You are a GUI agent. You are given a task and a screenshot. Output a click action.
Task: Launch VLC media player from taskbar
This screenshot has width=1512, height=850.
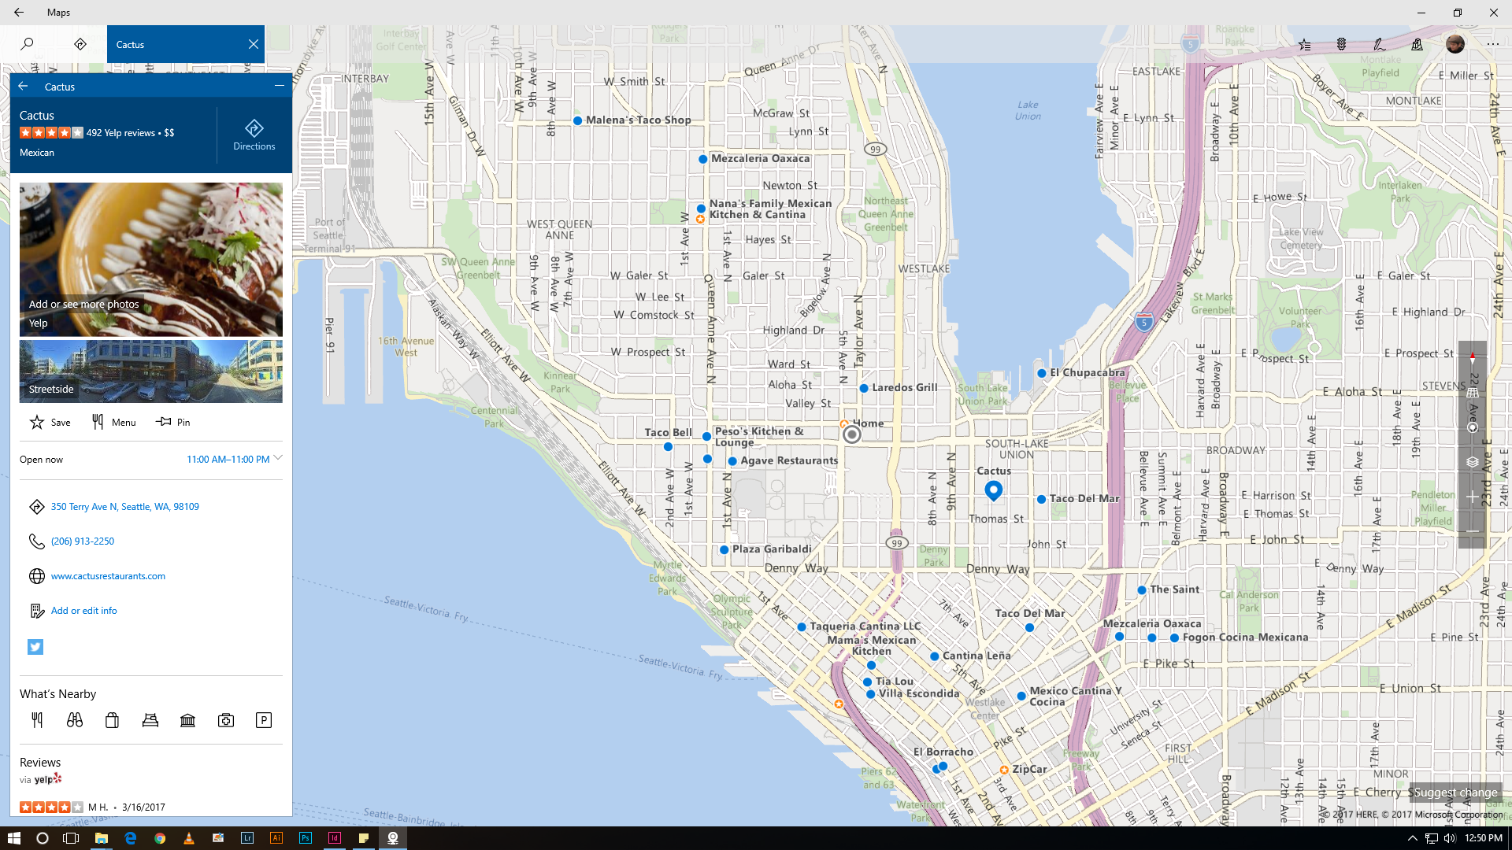(x=188, y=838)
